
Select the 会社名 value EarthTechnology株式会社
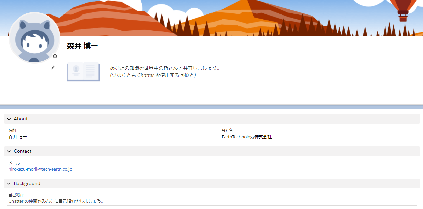247,137
